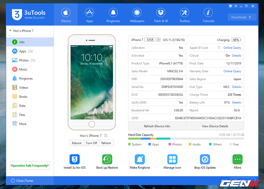
Task: Open Make Ringtone tool
Action: [139, 159]
